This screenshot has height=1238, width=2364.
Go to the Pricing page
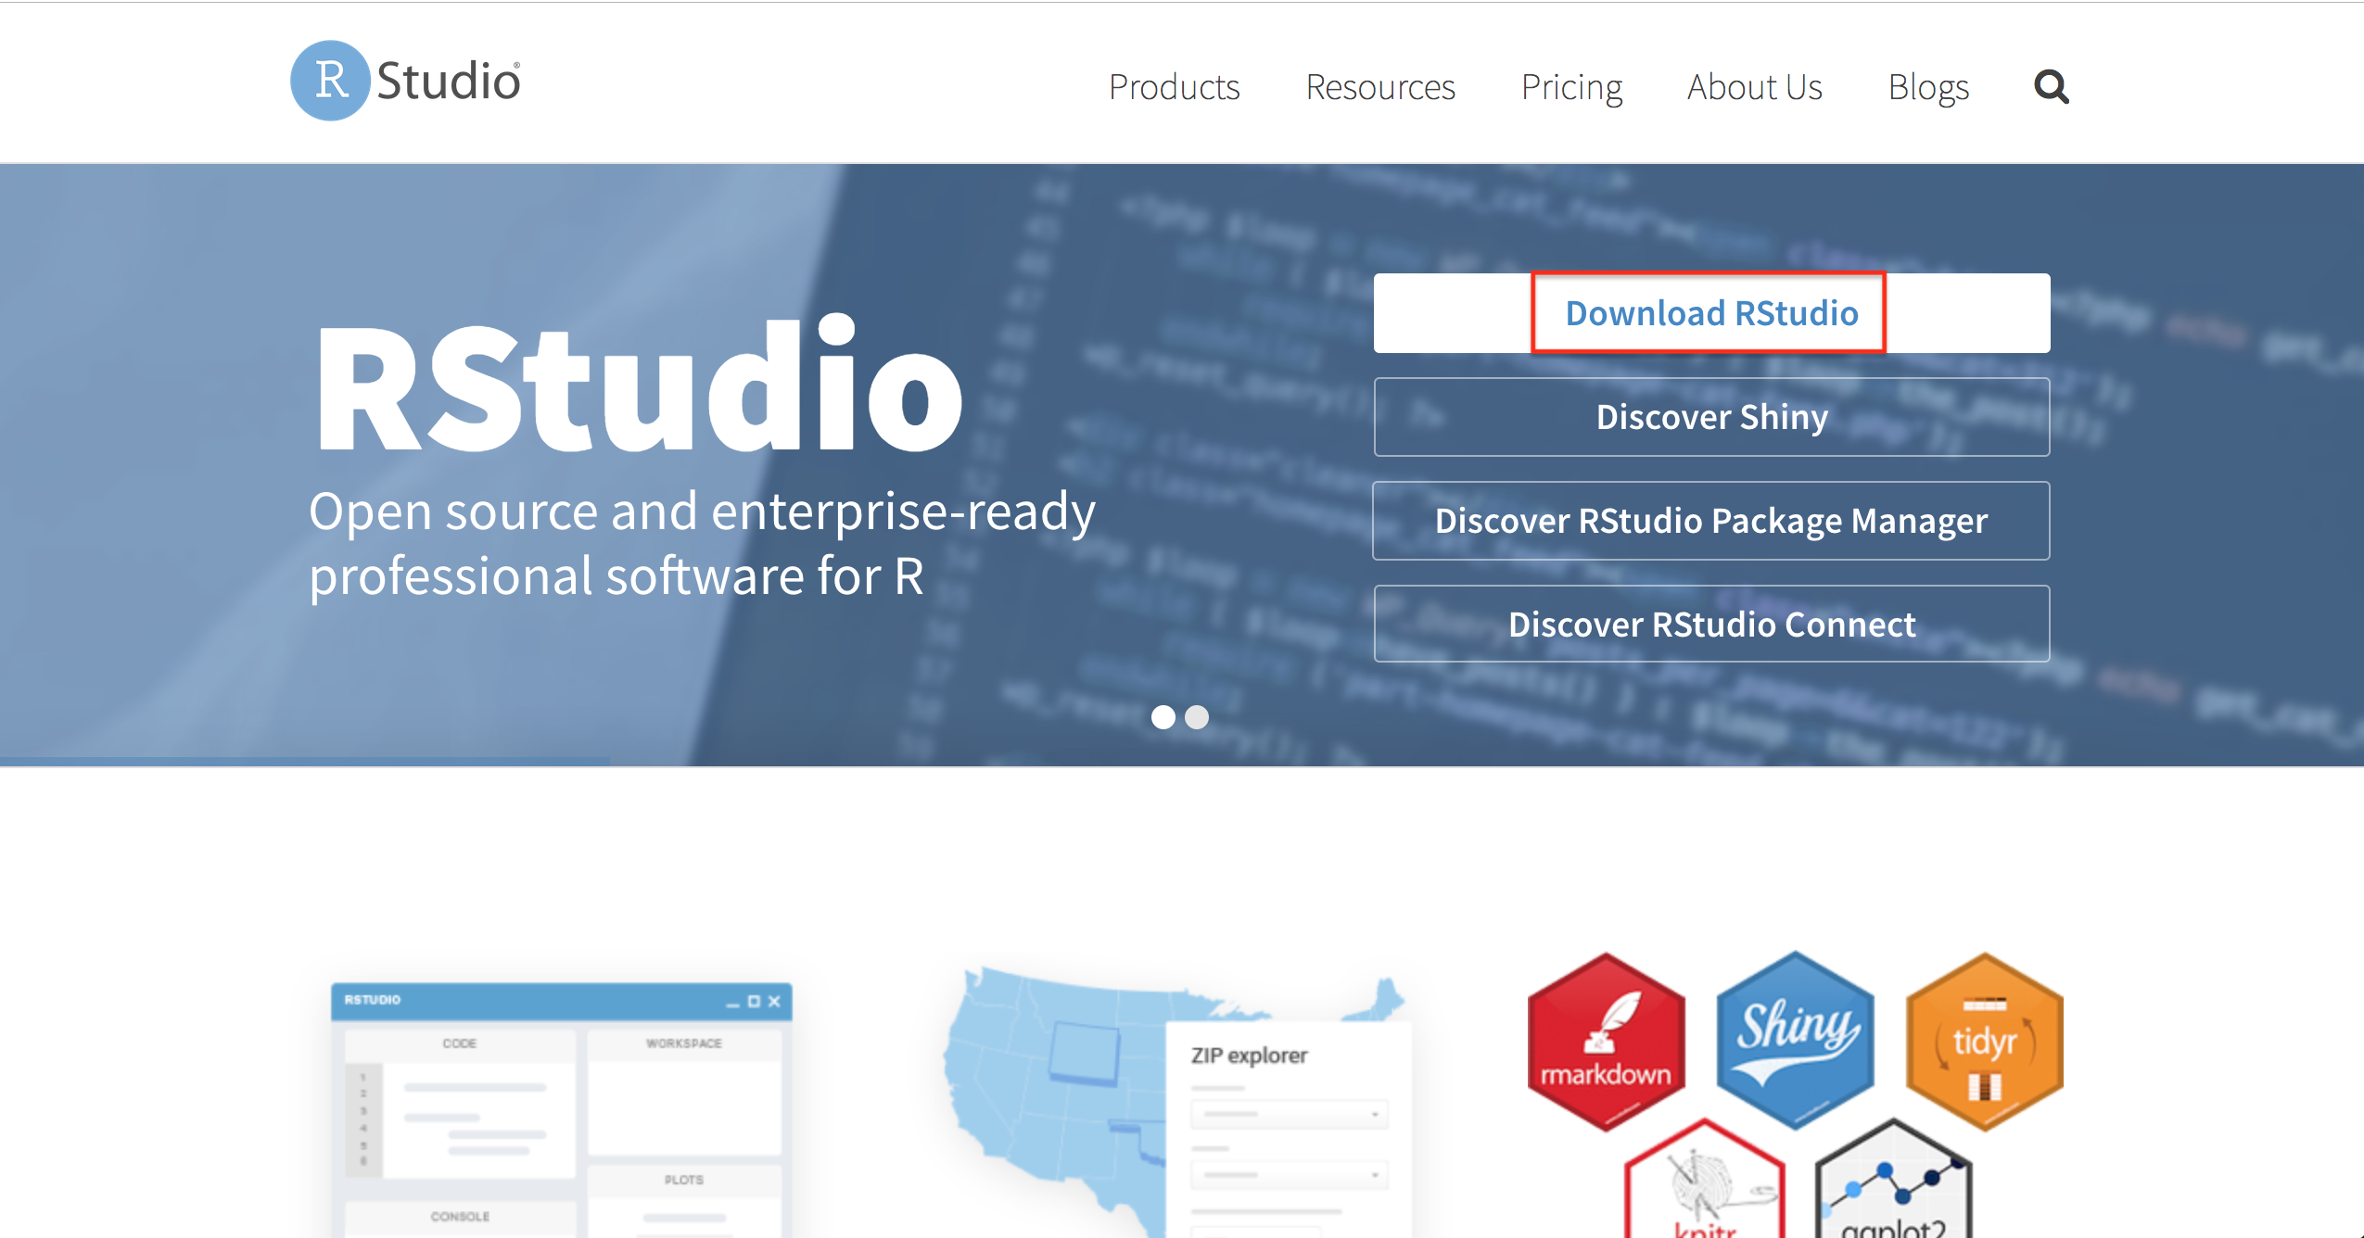(x=1571, y=87)
